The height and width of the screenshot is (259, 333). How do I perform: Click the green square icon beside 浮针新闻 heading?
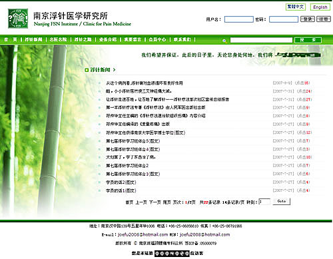point(87,70)
